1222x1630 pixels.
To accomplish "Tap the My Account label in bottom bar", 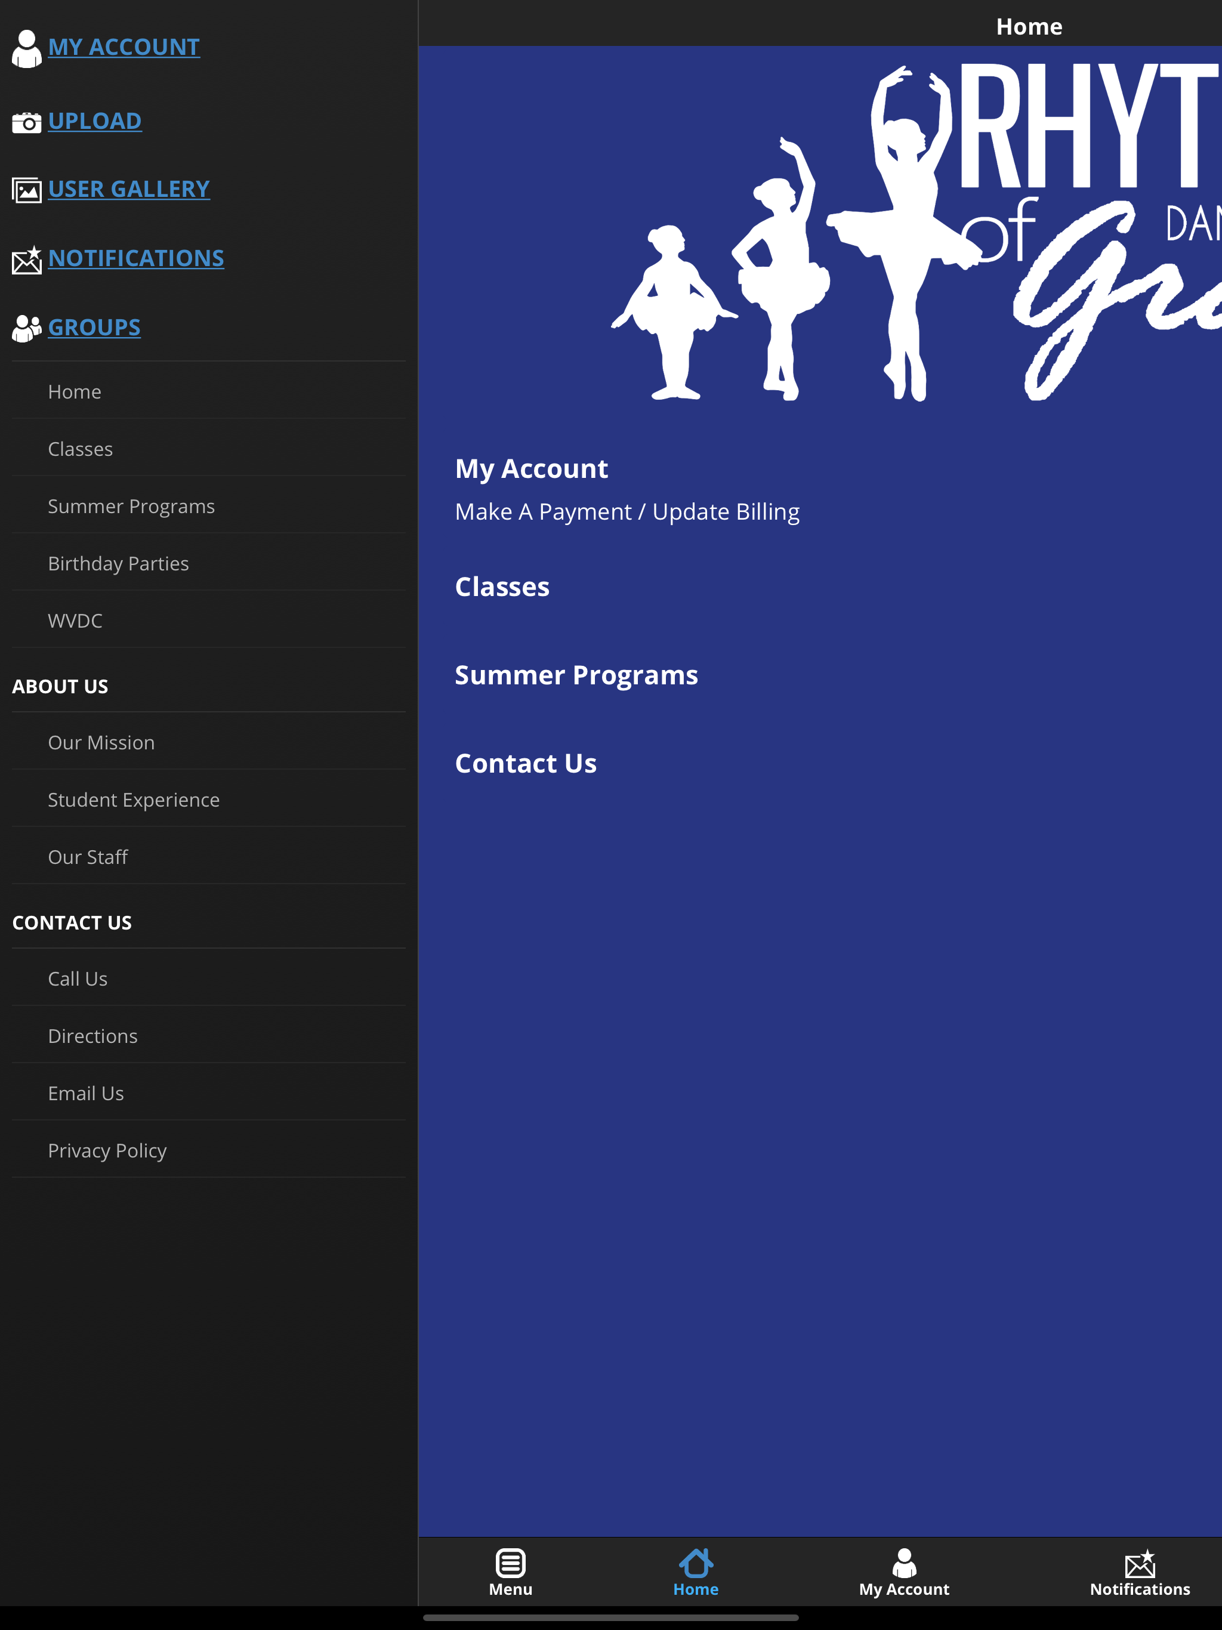I will (x=905, y=1589).
